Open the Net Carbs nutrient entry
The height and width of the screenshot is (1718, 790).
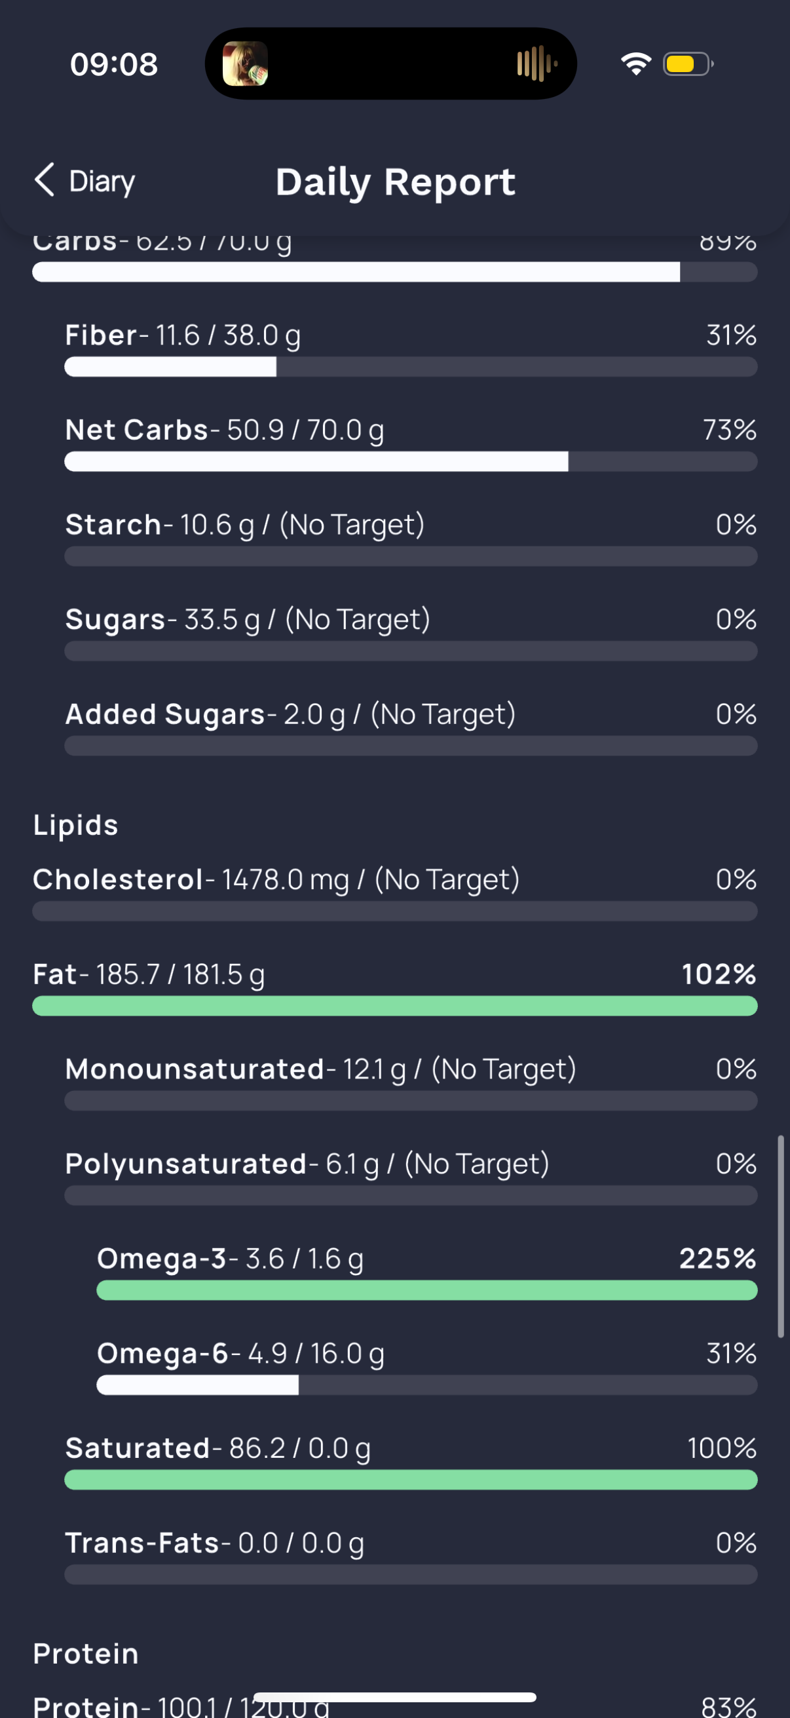[411, 444]
